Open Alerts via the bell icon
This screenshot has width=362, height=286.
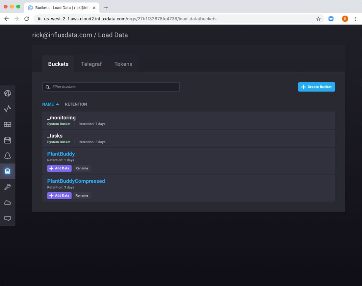click(7, 156)
